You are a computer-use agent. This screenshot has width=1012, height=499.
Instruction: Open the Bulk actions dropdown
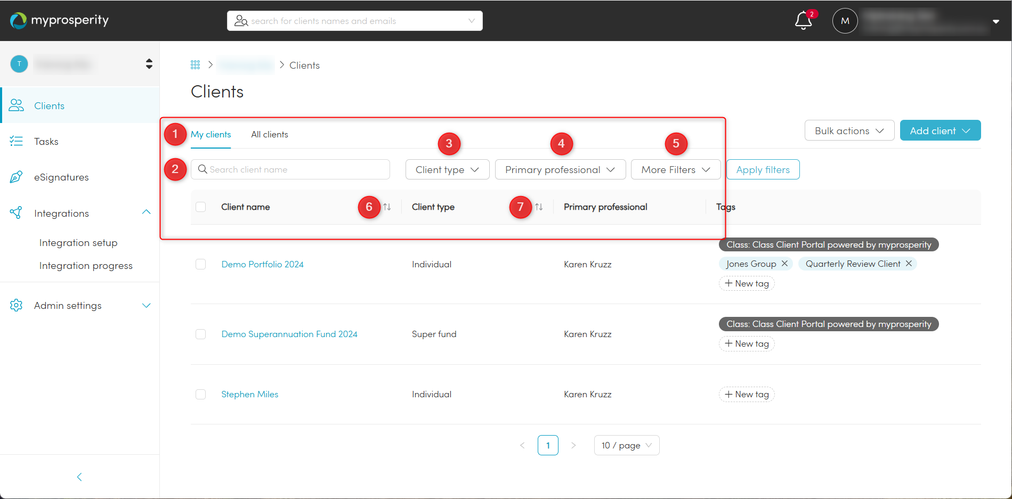point(849,130)
